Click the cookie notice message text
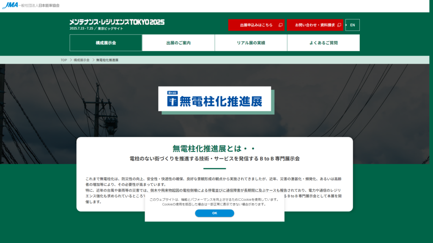 (x=214, y=202)
